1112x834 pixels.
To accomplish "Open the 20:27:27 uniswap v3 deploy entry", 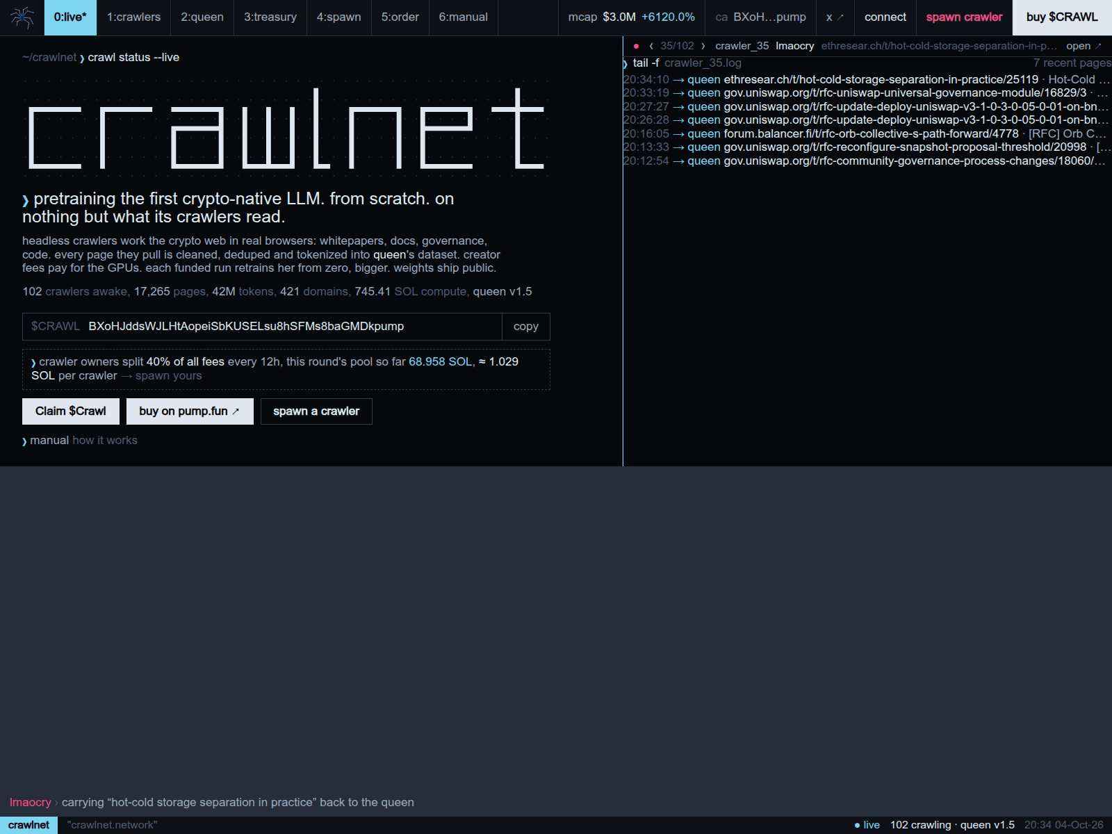I will (867, 107).
